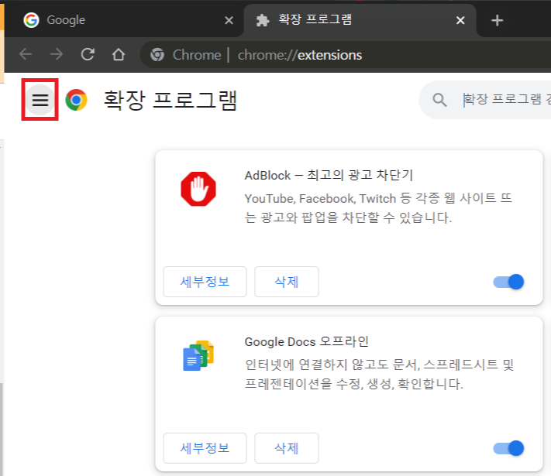Go back with the back arrow
The height and width of the screenshot is (476, 551).
tap(26, 54)
